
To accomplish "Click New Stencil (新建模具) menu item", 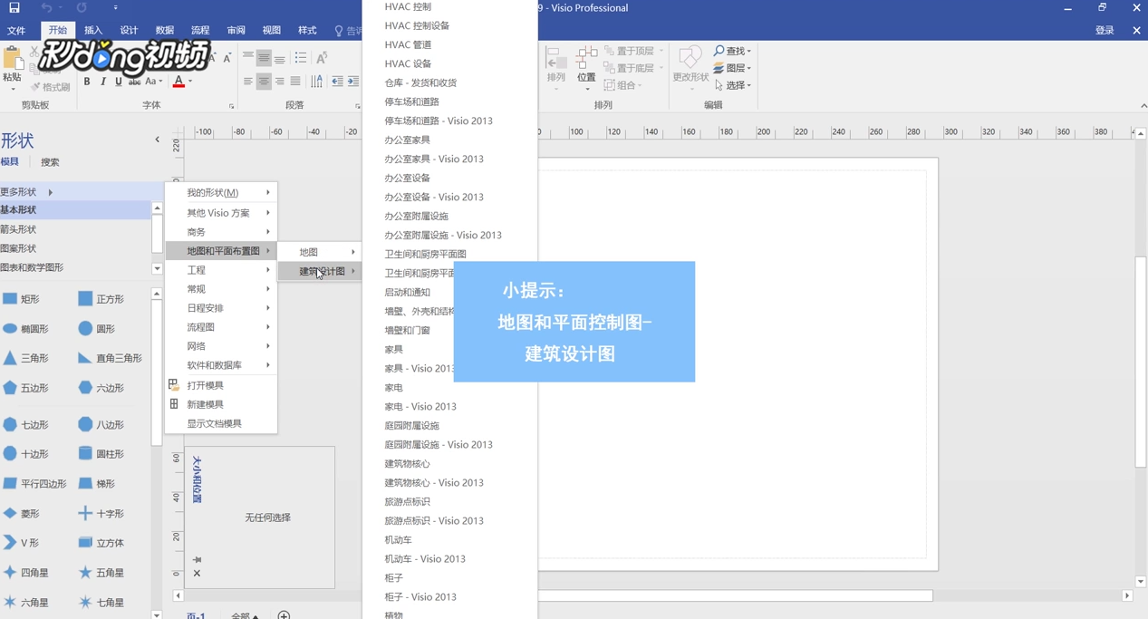I will (x=221, y=404).
